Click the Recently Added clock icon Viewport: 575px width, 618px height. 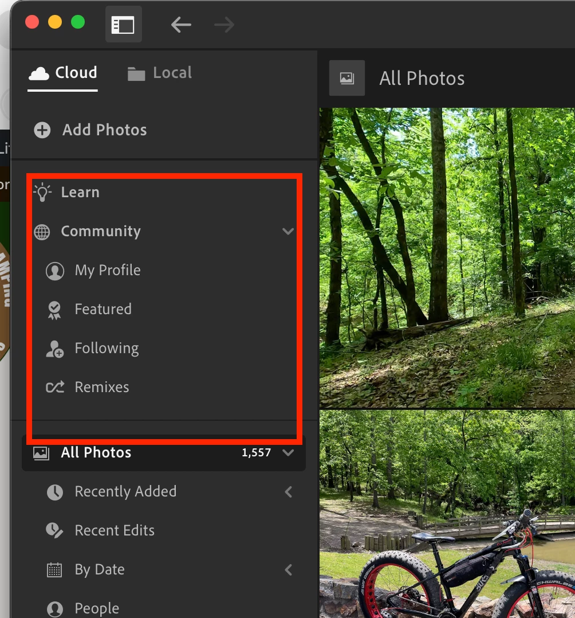(55, 492)
